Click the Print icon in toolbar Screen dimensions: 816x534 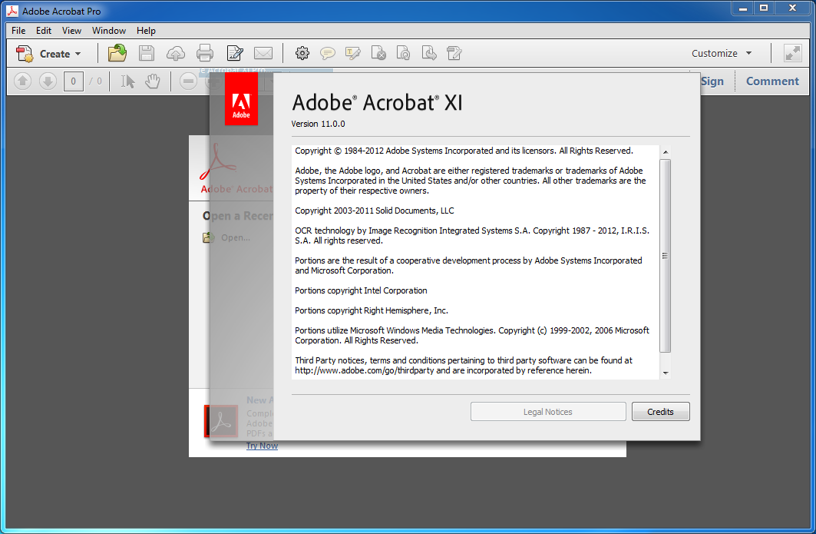205,53
